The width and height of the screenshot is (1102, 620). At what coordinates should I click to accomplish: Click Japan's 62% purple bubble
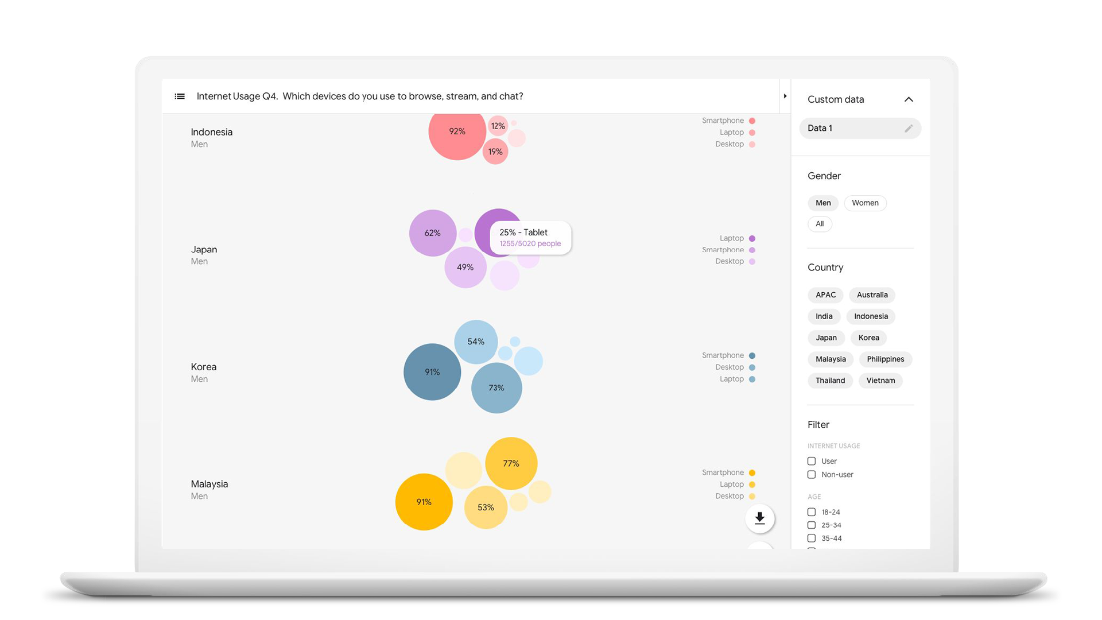[x=432, y=233]
